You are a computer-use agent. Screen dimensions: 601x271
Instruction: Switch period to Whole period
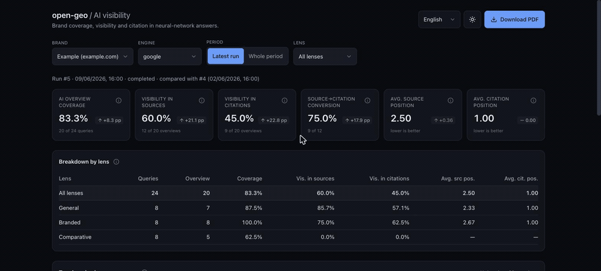(x=266, y=56)
